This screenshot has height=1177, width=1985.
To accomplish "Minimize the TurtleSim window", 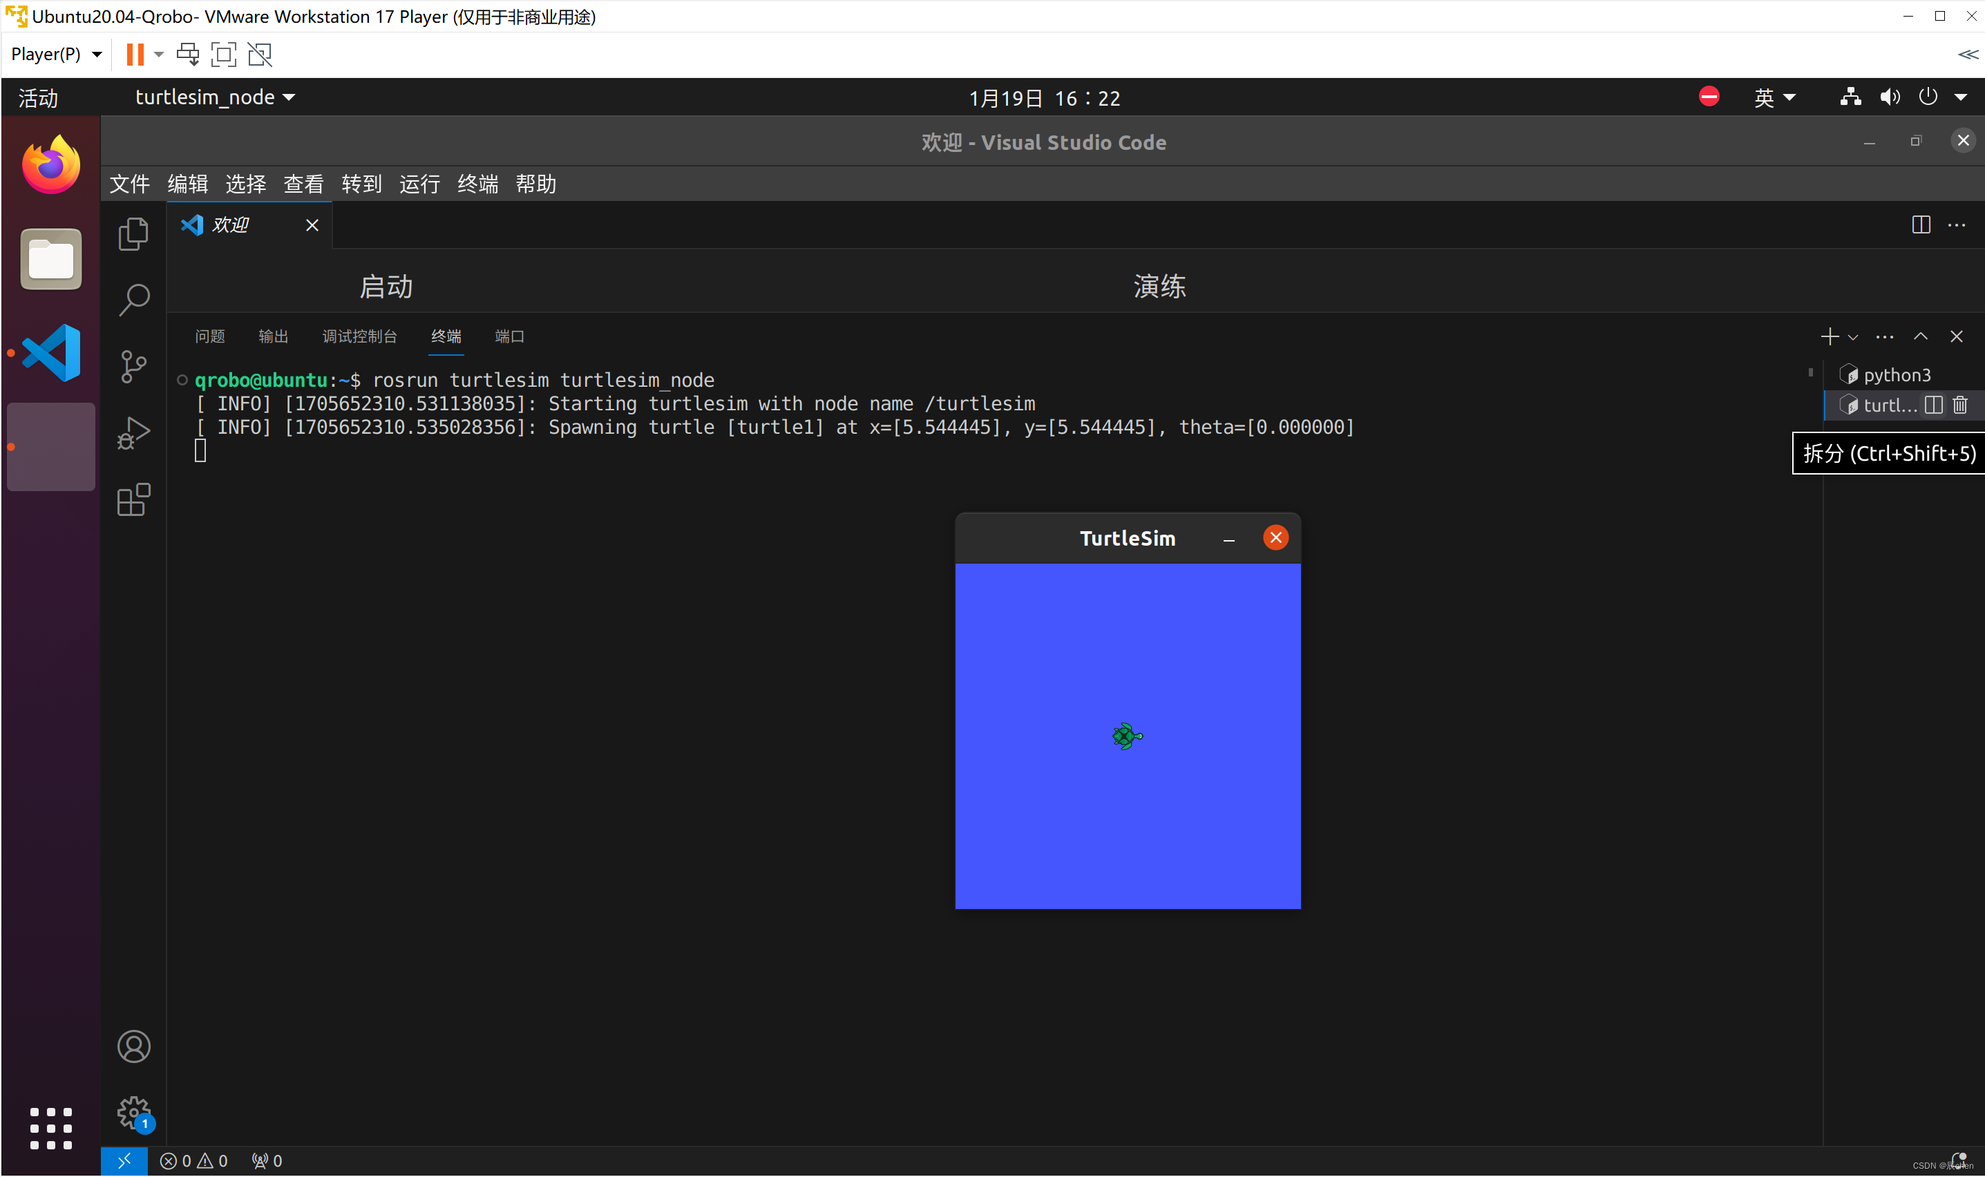I will click(1228, 539).
